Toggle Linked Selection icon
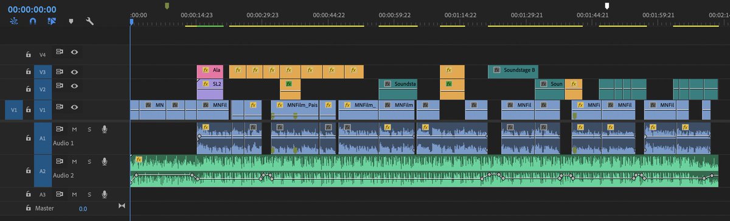This screenshot has width=730, height=221. (52, 21)
